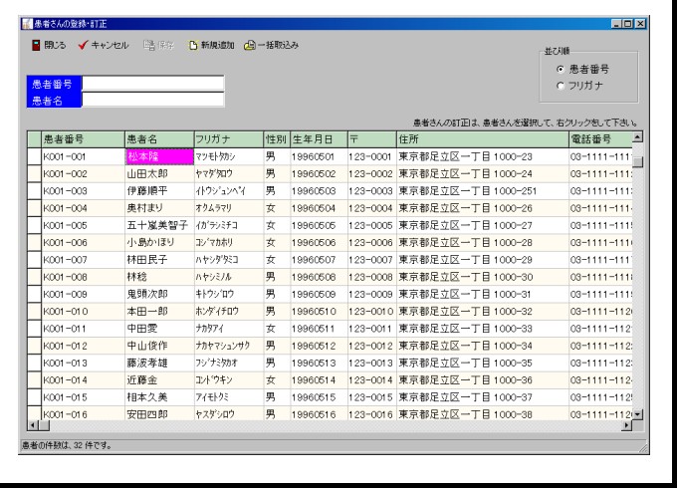Viewport: 678px width, 489px height.
Task: Click postal code cell 123-0007
Action: tap(372, 260)
